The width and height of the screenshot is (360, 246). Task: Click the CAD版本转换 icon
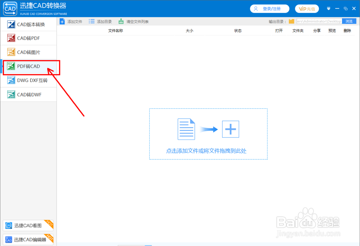coord(11,24)
